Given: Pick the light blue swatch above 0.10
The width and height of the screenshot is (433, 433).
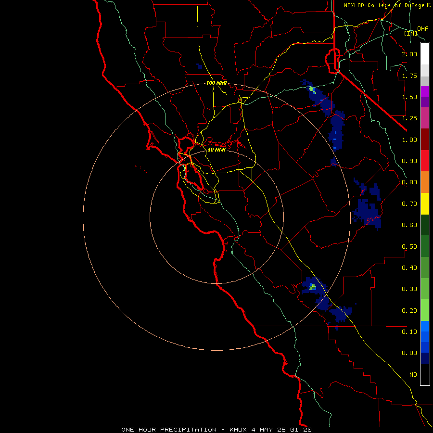Looking at the screenshot, I should click(425, 326).
